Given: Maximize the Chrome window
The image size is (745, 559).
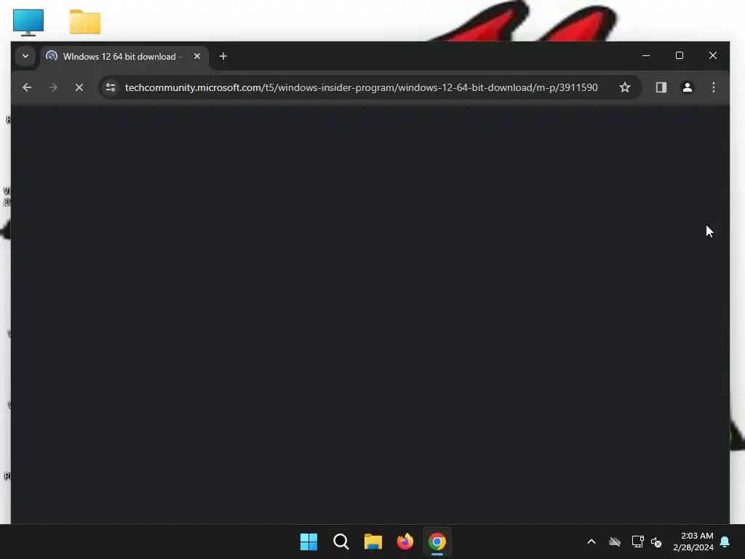Looking at the screenshot, I should pyautogui.click(x=680, y=55).
